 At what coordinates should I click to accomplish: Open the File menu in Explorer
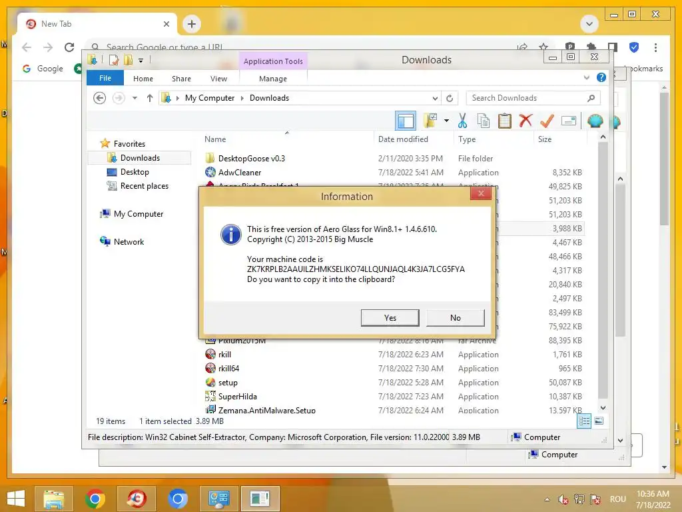(x=105, y=79)
